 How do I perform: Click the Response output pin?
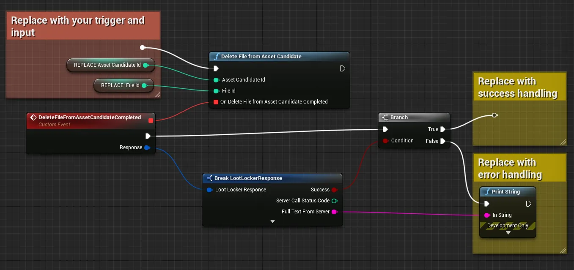click(x=147, y=147)
